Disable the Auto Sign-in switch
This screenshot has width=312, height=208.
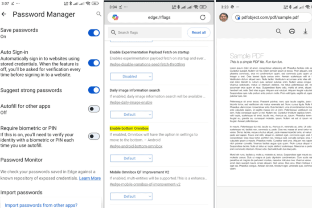(94, 63)
